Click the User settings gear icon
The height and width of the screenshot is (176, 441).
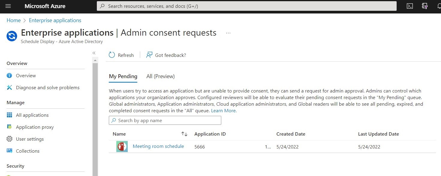[10, 139]
